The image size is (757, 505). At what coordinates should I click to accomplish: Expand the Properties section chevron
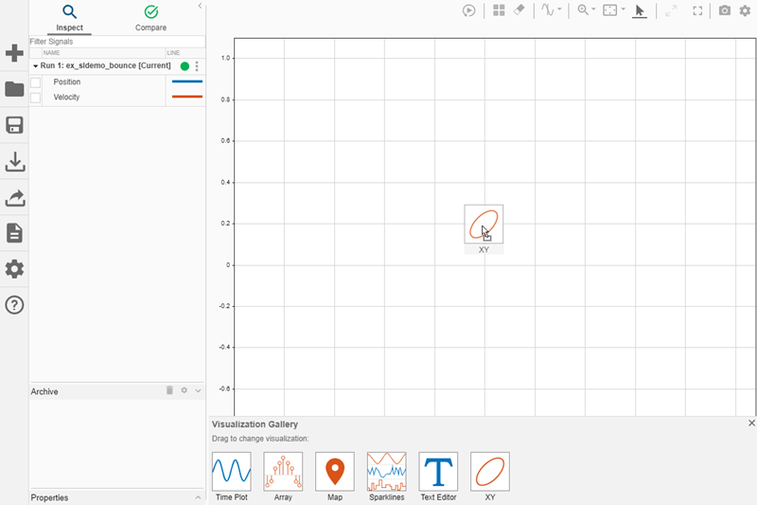198,497
